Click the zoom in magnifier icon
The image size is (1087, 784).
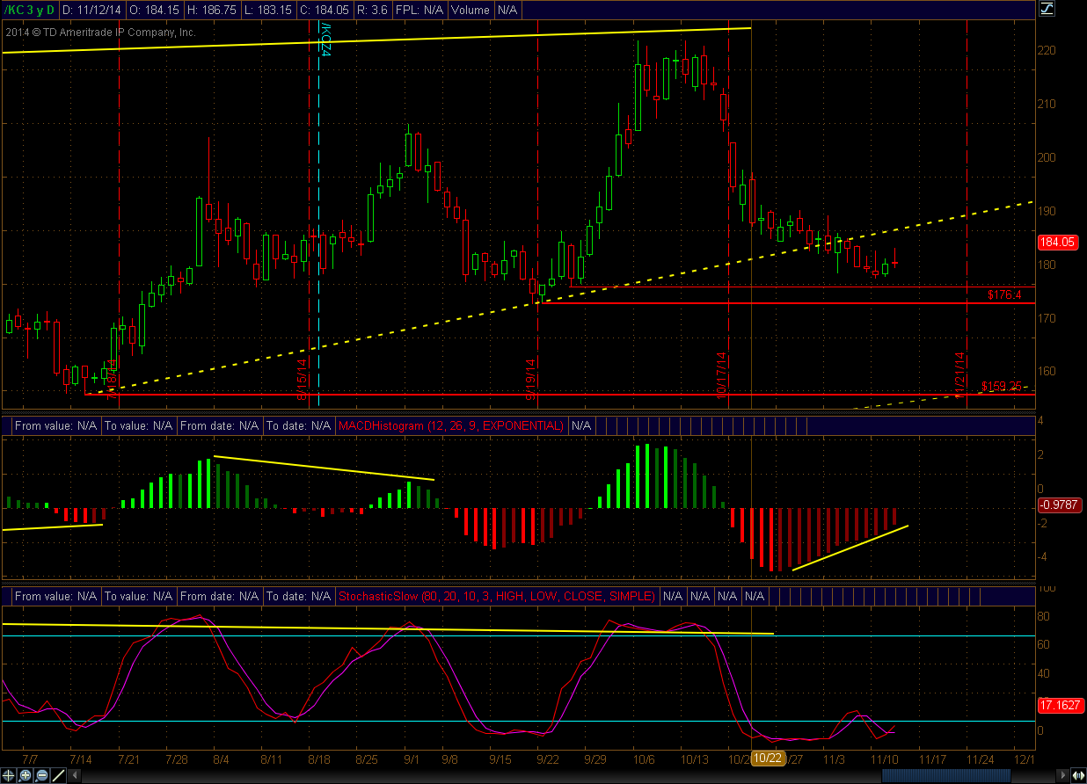tap(25, 775)
